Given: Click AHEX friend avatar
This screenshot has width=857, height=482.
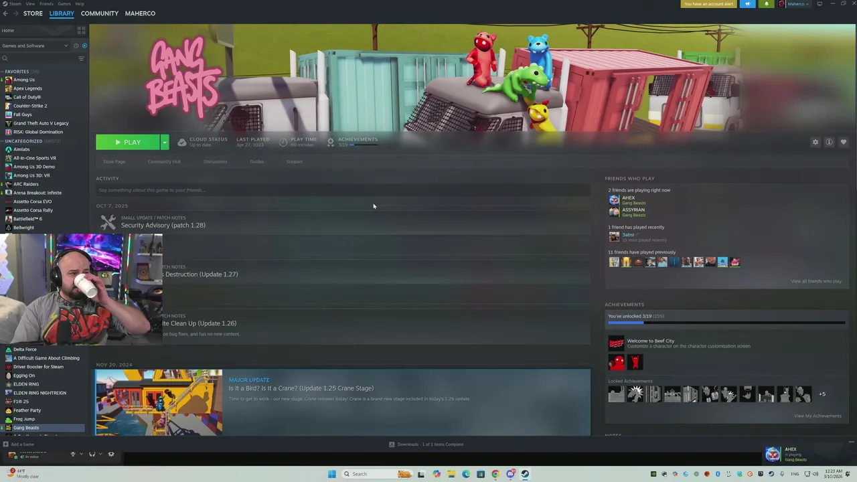Looking at the screenshot, I should [614, 200].
